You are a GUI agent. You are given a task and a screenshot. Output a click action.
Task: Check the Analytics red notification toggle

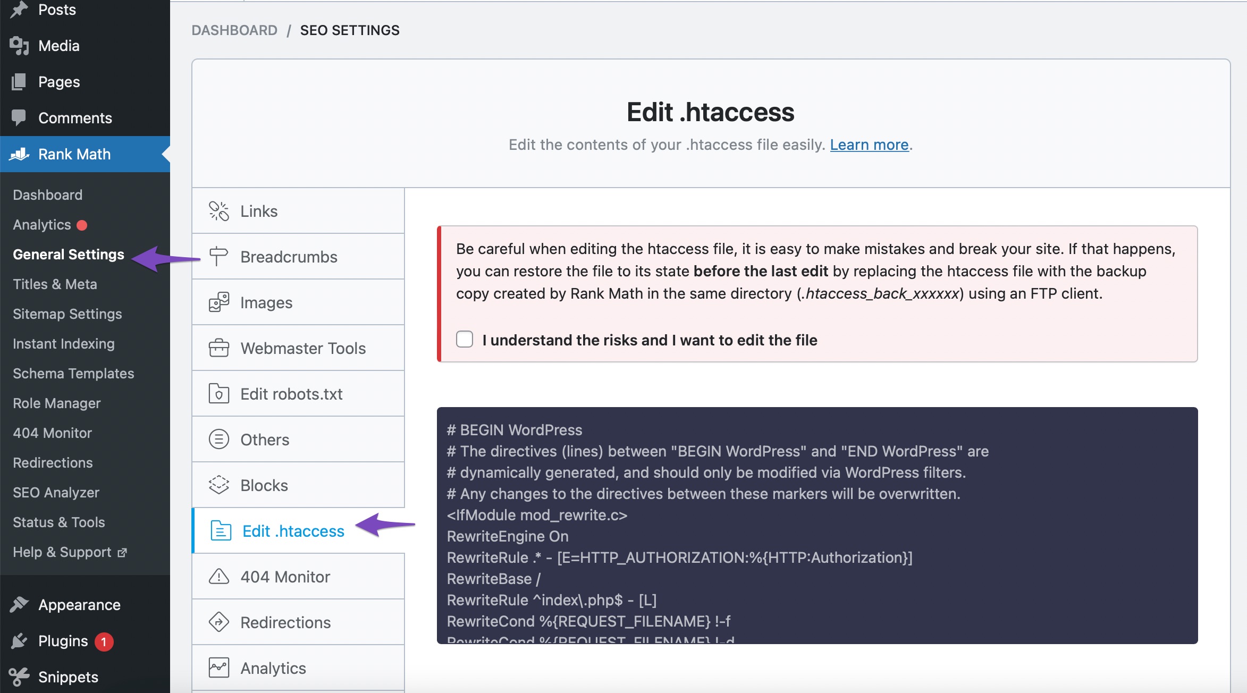pyautogui.click(x=85, y=224)
